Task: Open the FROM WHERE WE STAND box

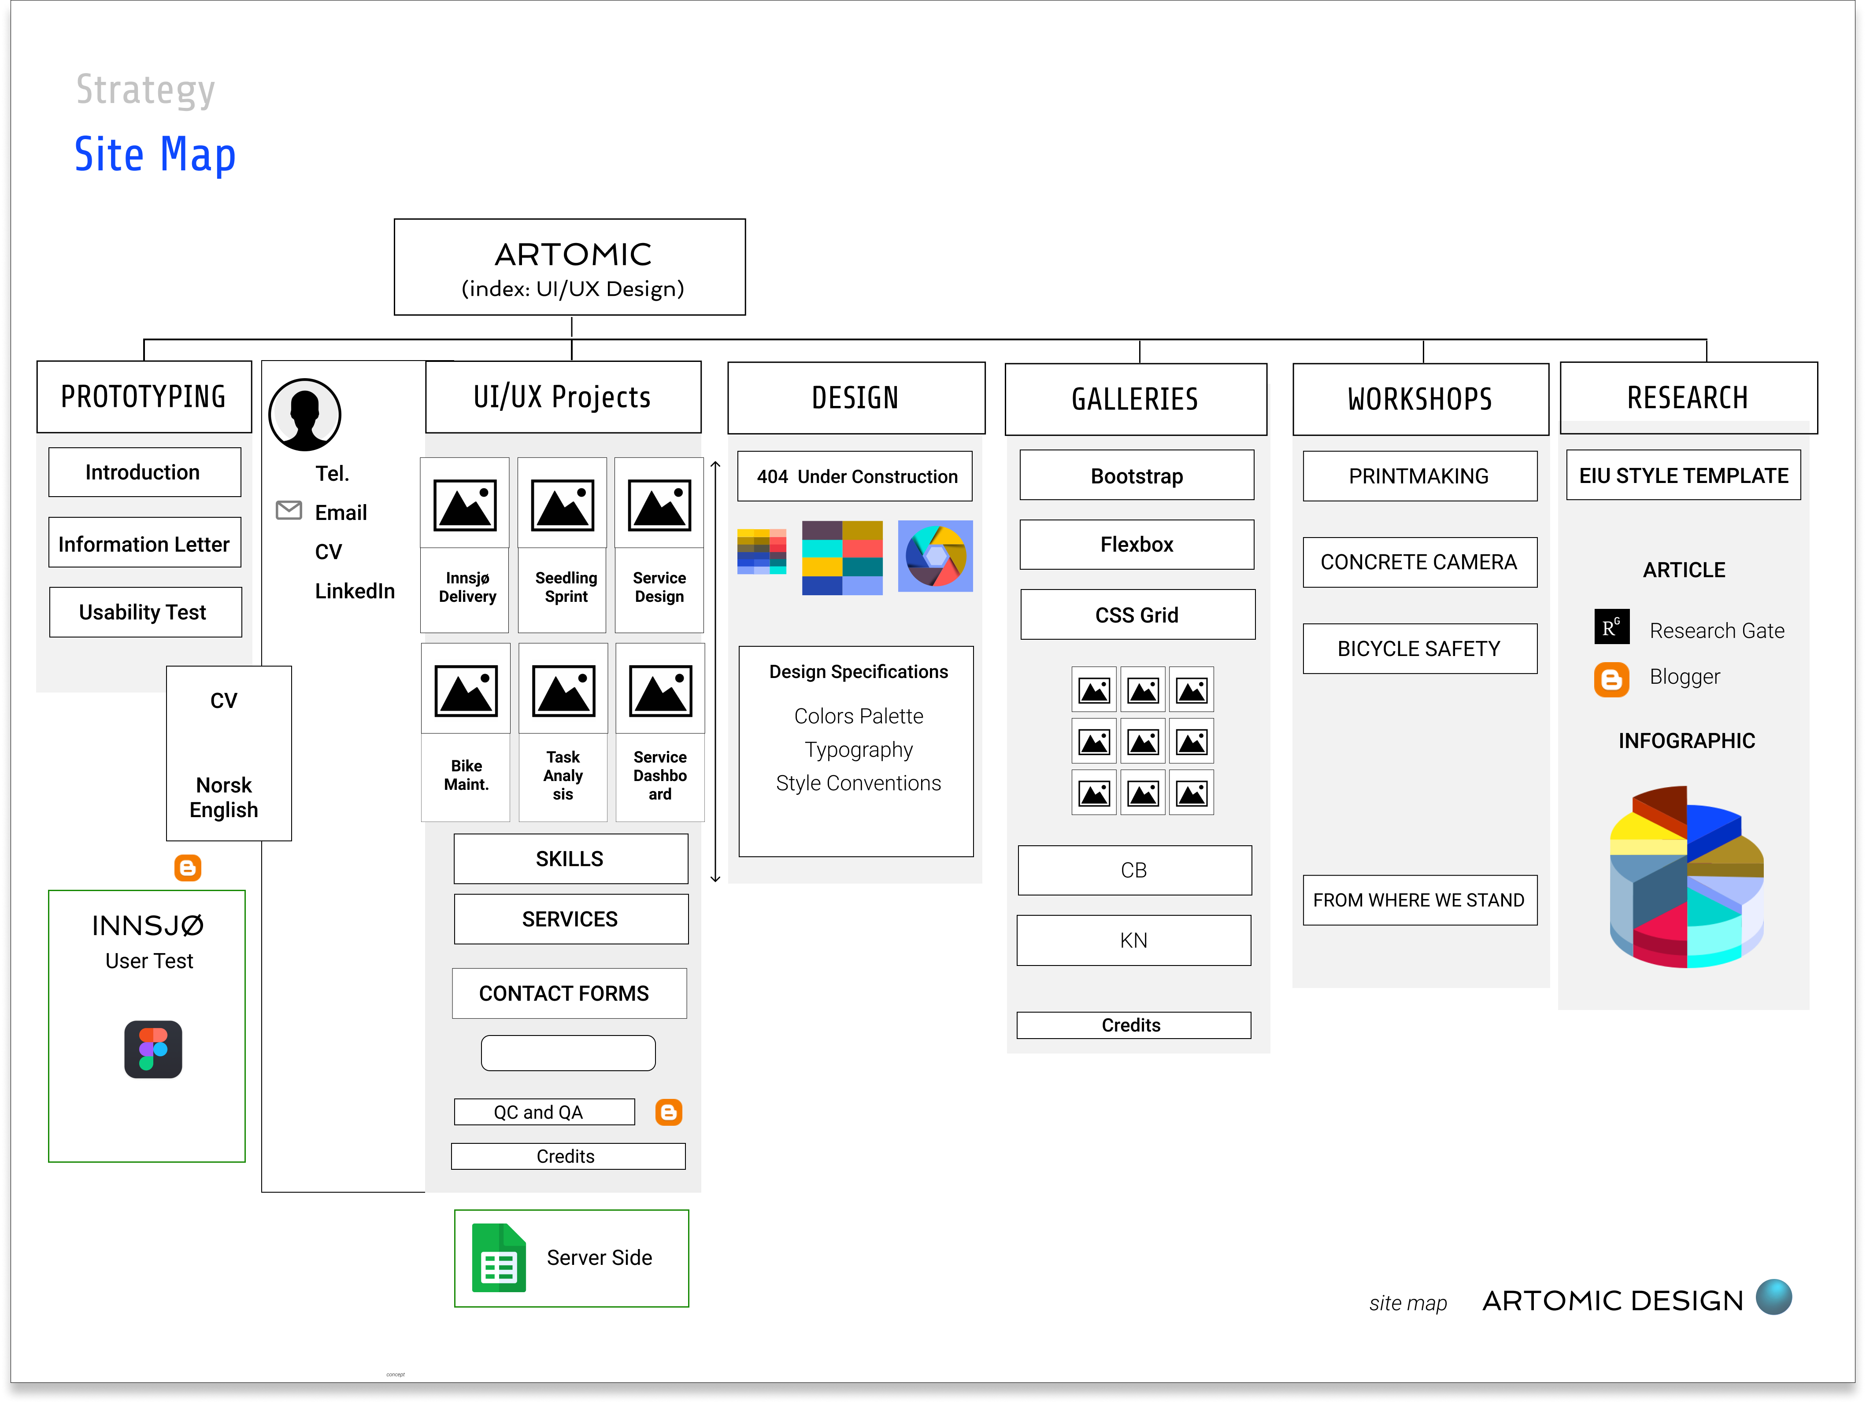Action: point(1420,901)
